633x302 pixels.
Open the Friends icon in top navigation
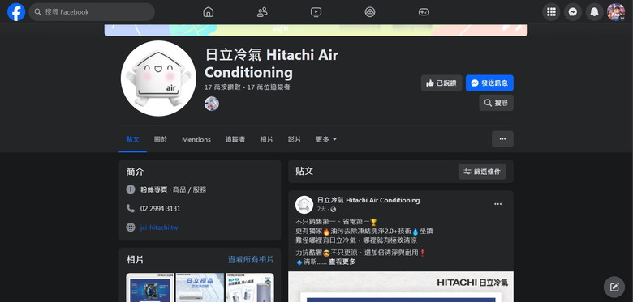(262, 12)
